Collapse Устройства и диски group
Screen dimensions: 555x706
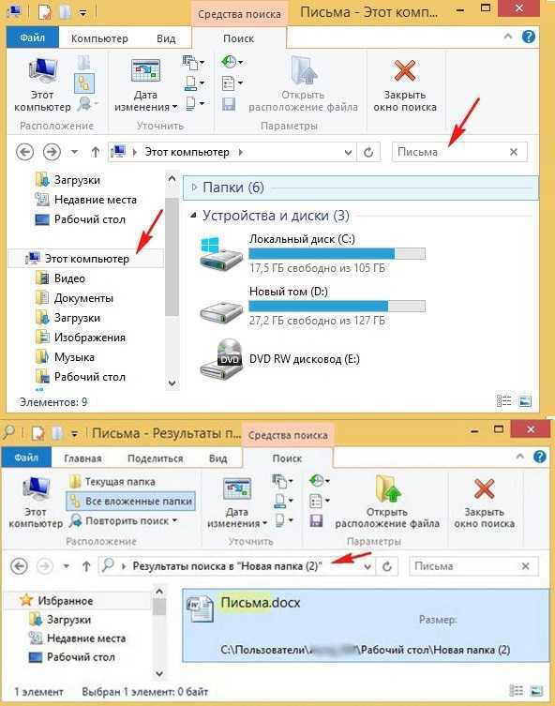coord(193,216)
